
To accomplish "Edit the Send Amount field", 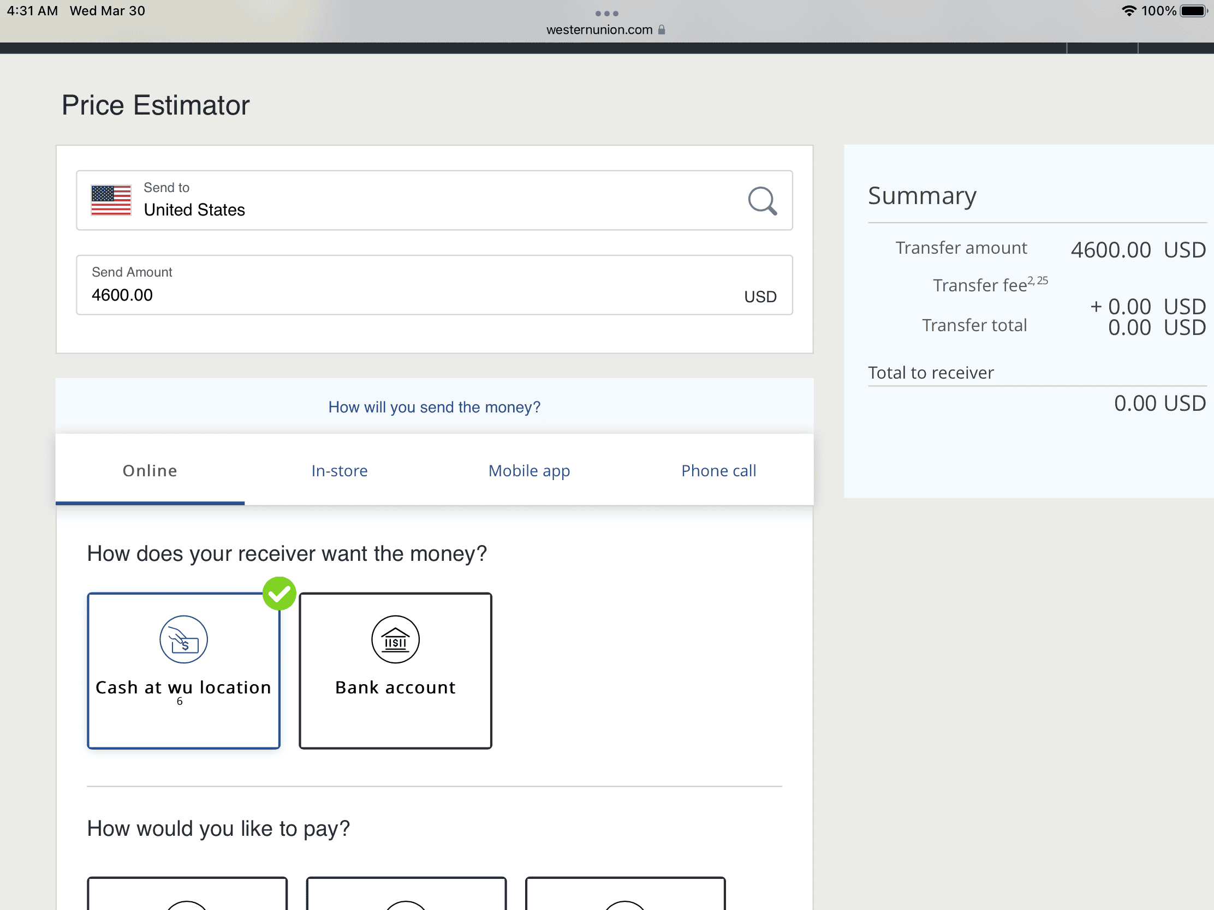I will [434, 285].
